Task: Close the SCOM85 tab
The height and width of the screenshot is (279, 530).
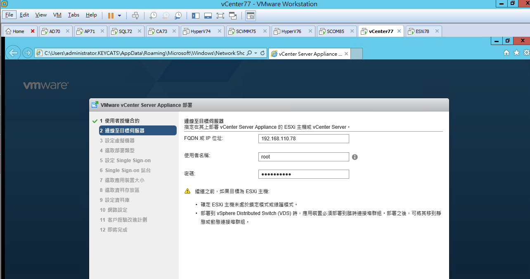Action: pos(352,31)
